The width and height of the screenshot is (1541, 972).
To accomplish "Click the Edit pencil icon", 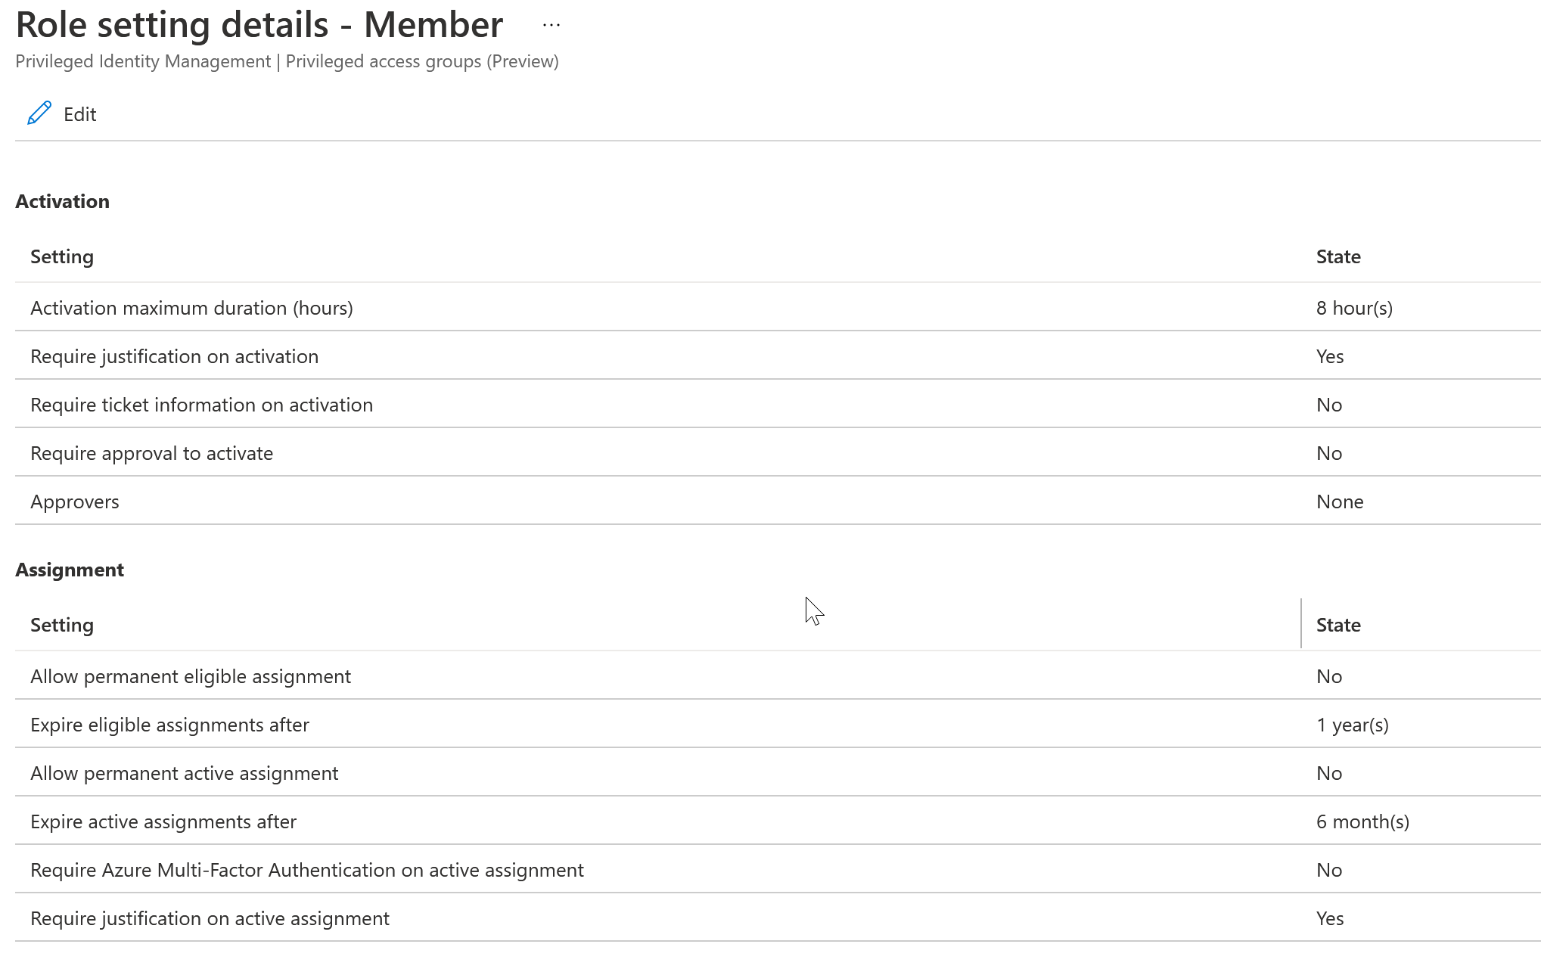I will [x=39, y=113].
